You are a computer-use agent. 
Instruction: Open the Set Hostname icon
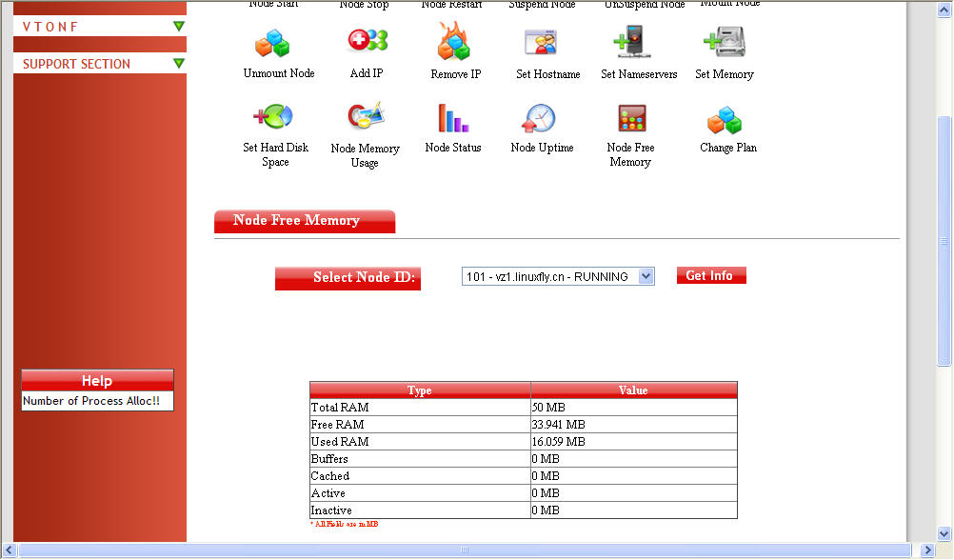coord(540,42)
